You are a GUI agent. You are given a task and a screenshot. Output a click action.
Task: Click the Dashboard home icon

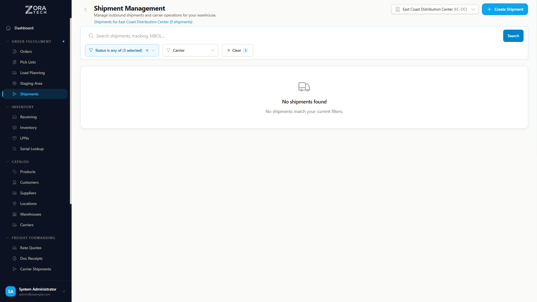[x=8, y=28]
